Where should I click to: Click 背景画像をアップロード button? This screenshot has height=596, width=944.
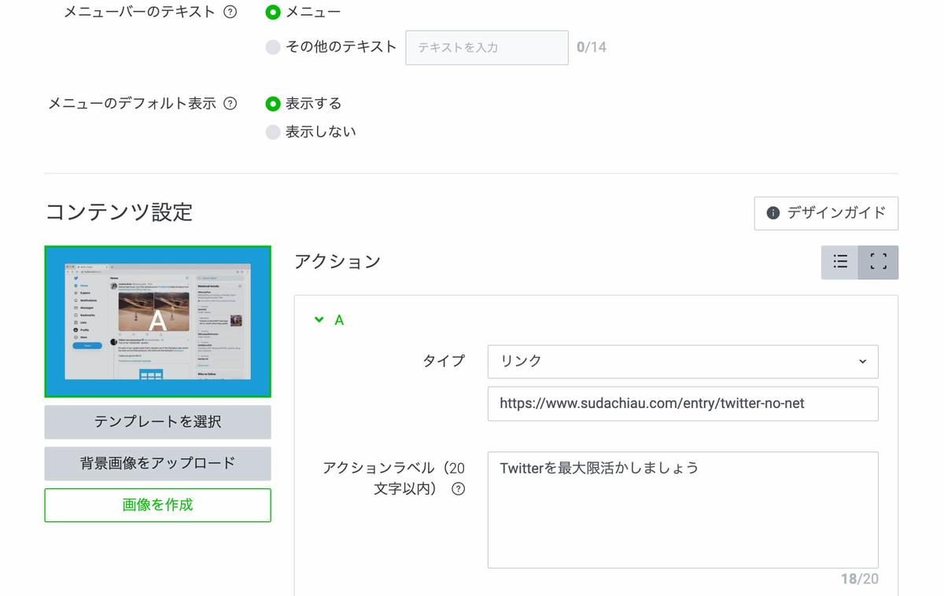pyautogui.click(x=157, y=463)
